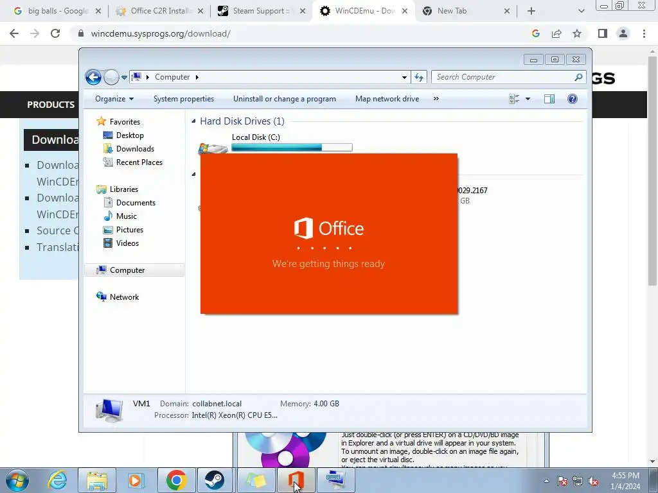Click Map network drive
Viewport: 658px width, 493px height.
387,99
